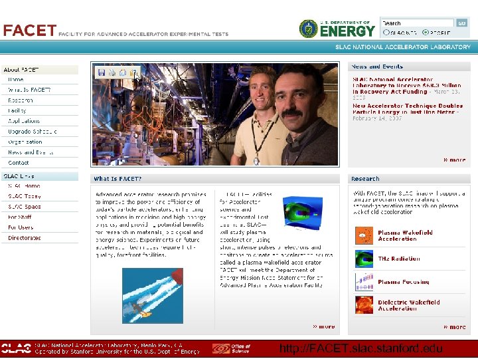478x359 pixels.
Task: Click the tunnel photo of two researchers
Action: click(215, 114)
